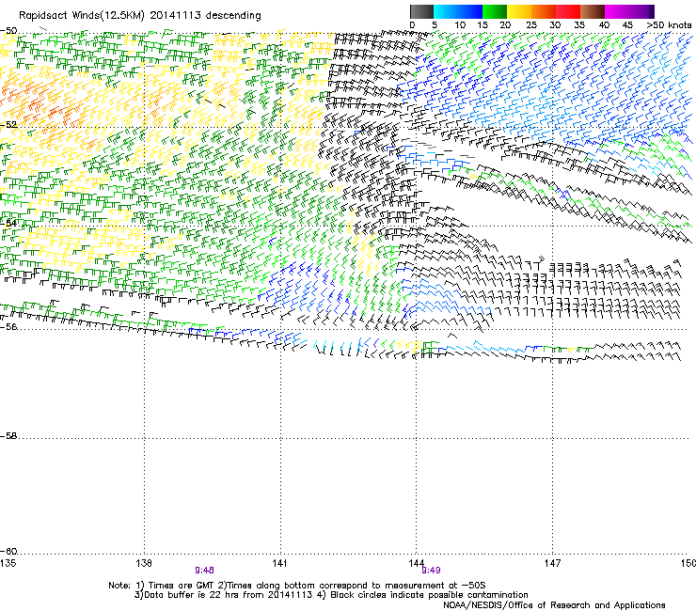Click the 135 longitude axis label

pos(8,563)
